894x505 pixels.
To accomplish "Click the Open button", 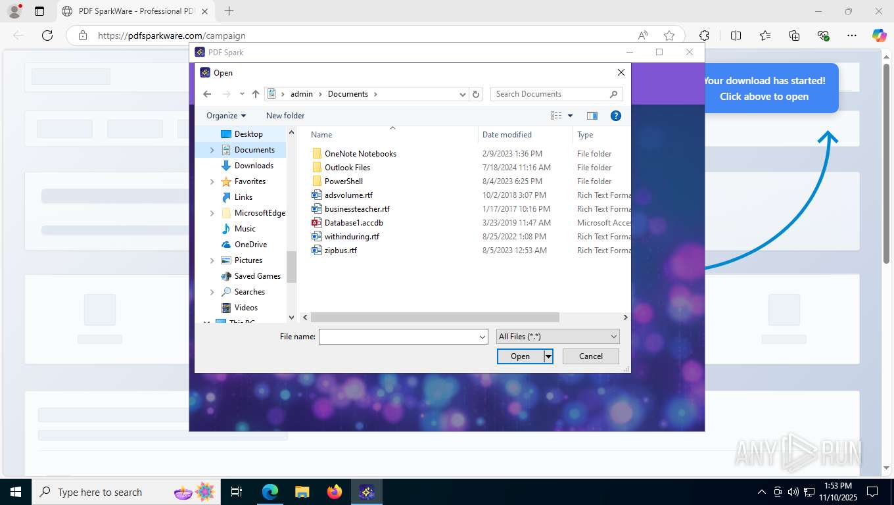I will (521, 356).
